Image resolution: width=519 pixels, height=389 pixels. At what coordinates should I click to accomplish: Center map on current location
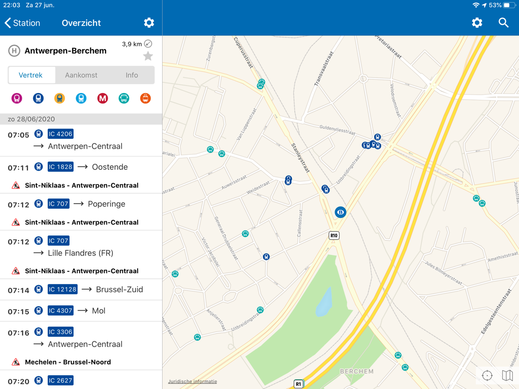[x=487, y=375]
